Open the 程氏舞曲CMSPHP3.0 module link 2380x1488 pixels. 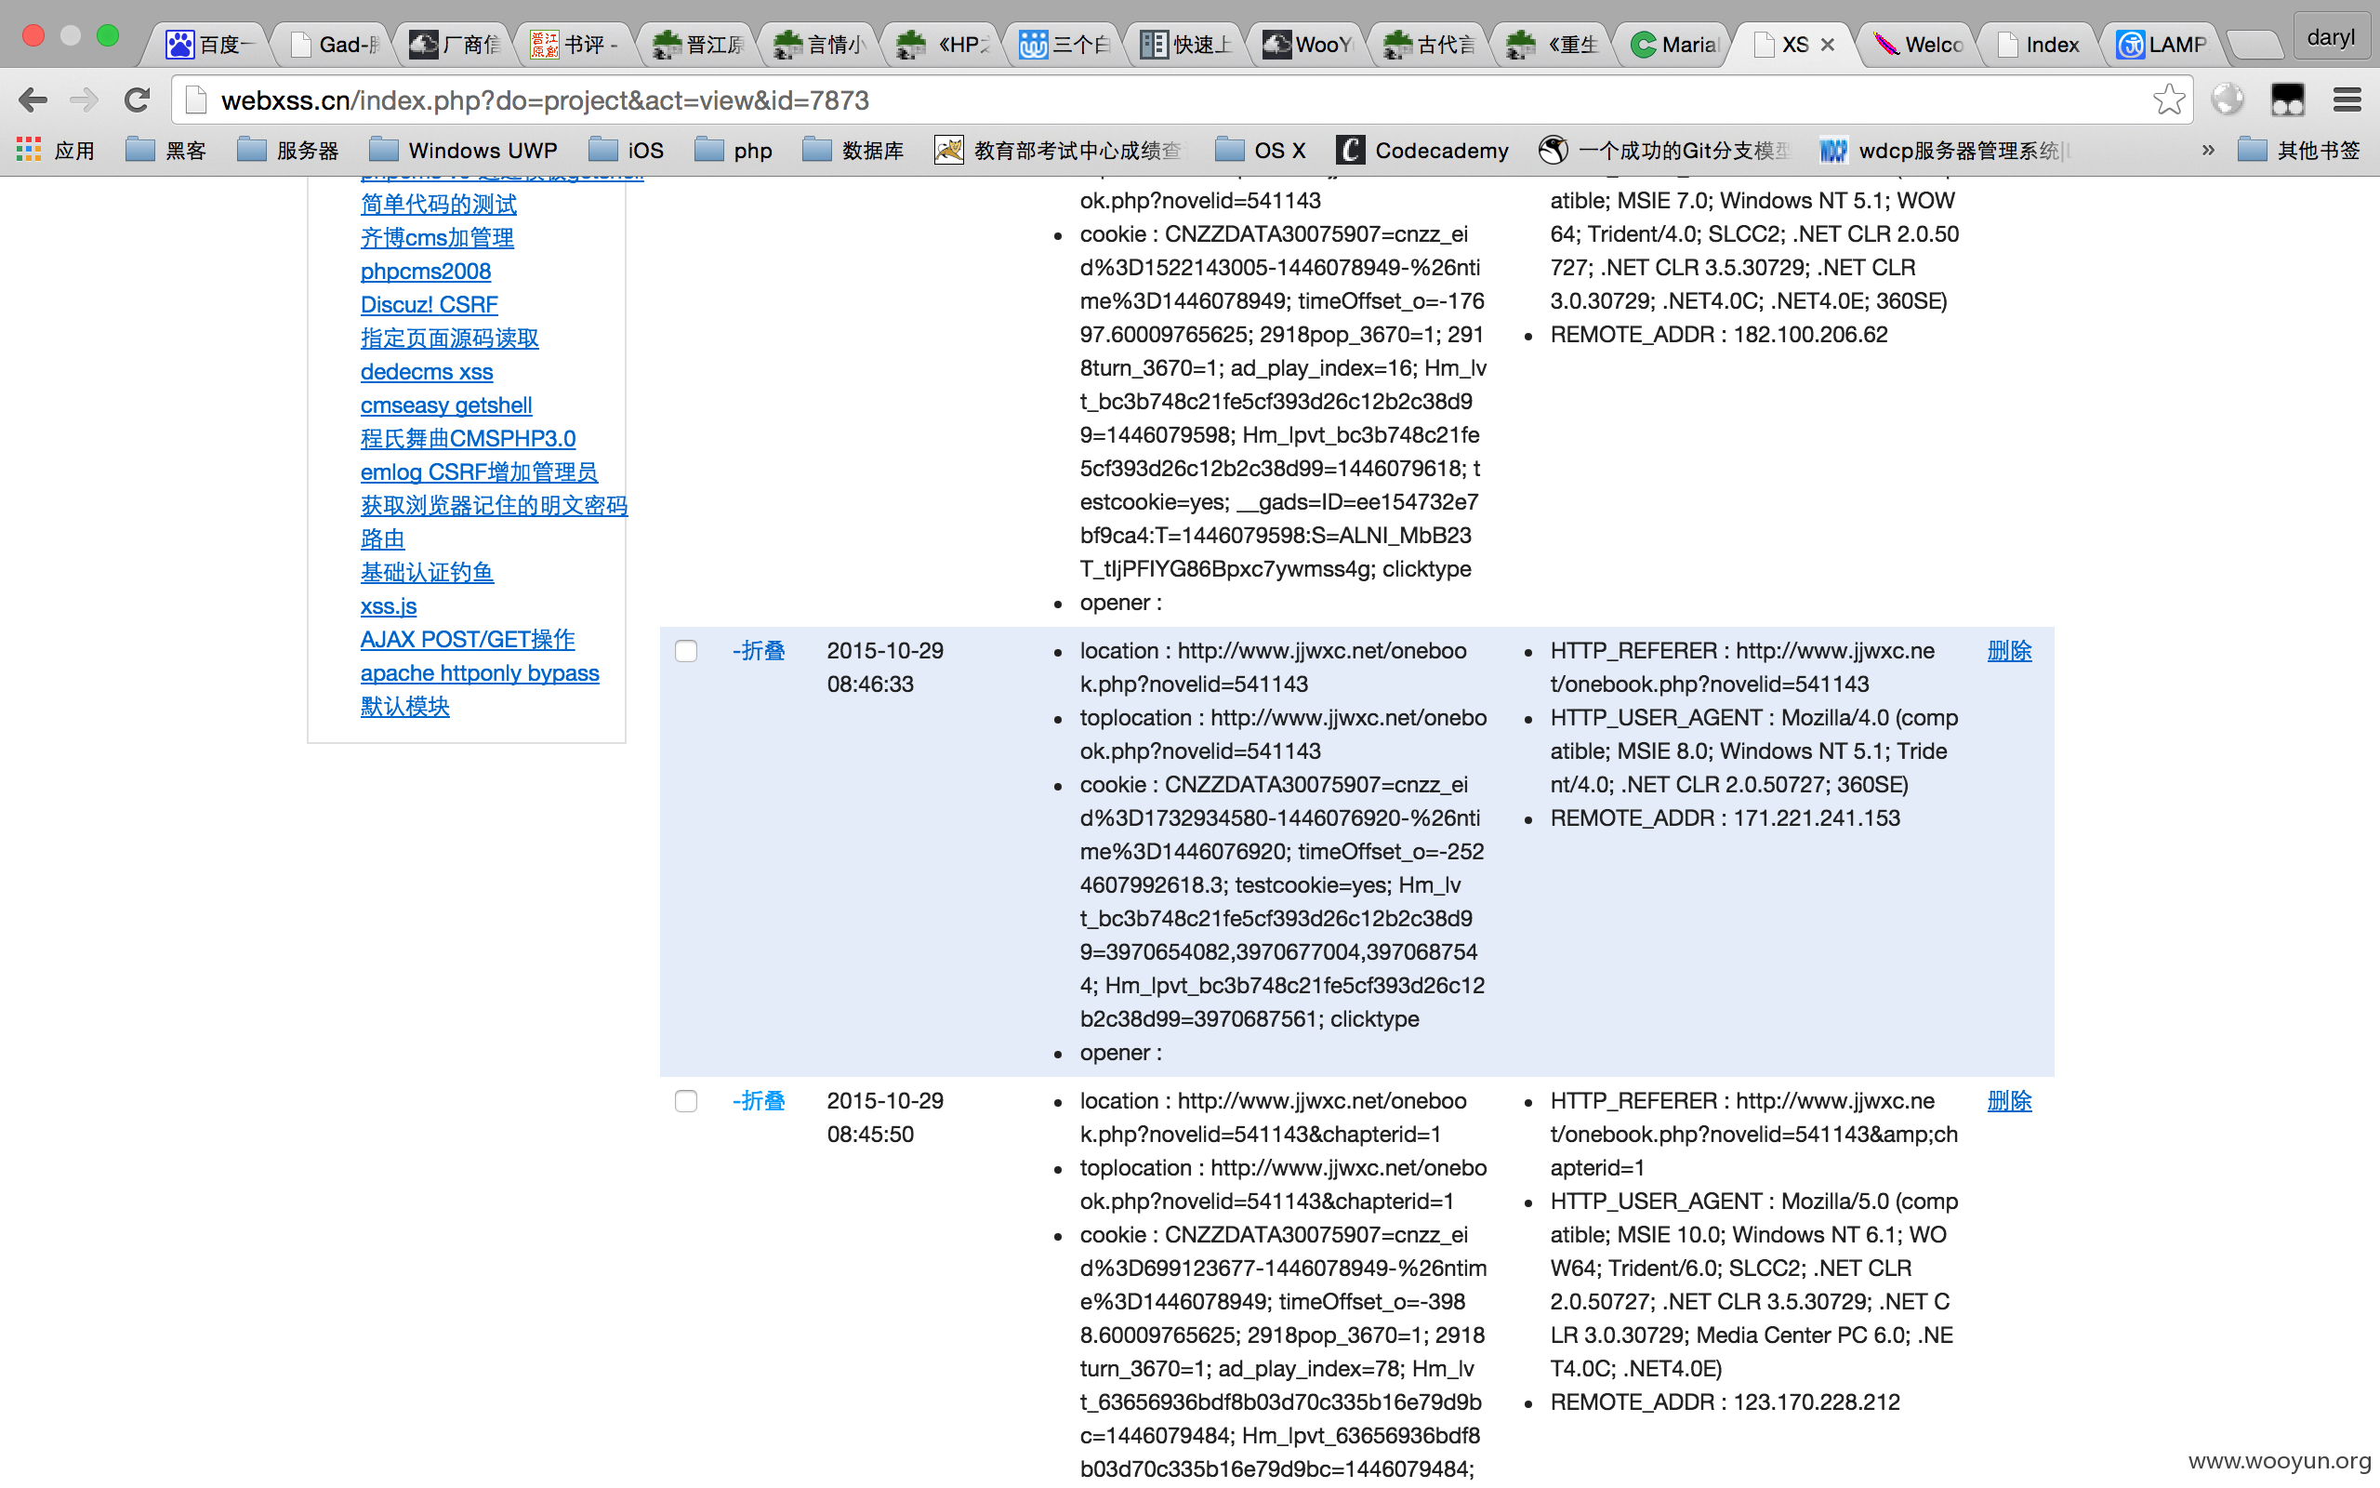tap(467, 438)
